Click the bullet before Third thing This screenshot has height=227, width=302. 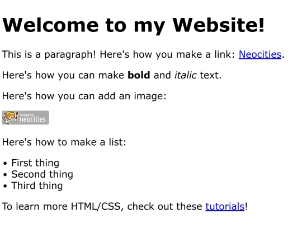pos(5,186)
